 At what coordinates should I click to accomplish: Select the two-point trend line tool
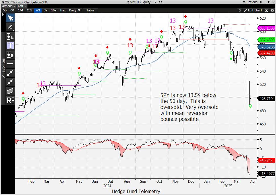click(10, 73)
